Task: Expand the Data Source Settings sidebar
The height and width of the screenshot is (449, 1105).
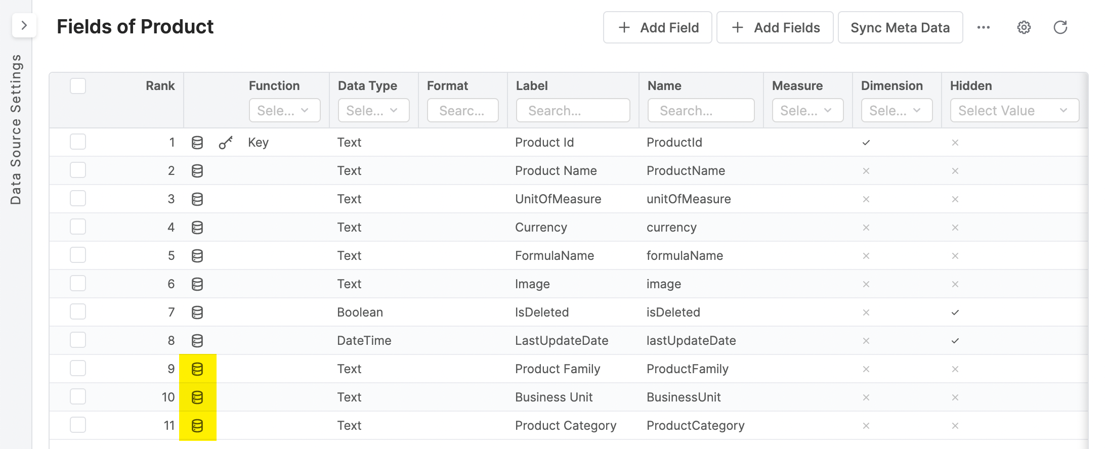Action: pos(24,25)
